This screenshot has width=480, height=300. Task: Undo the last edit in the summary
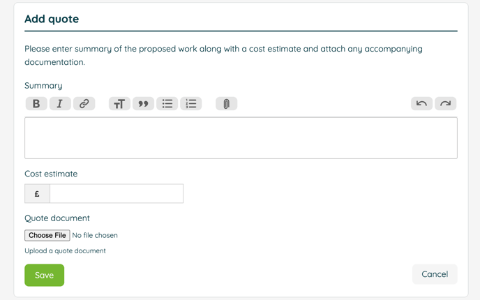click(x=421, y=104)
